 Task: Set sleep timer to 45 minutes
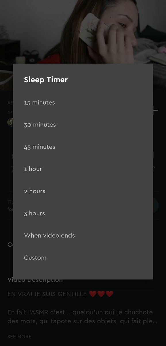click(83, 147)
